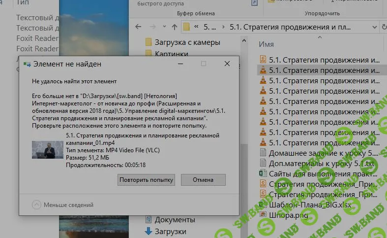Open recent locations dropdown arrow
Image resolution: width=387 pixels, height=238 pixels.
click(x=165, y=27)
